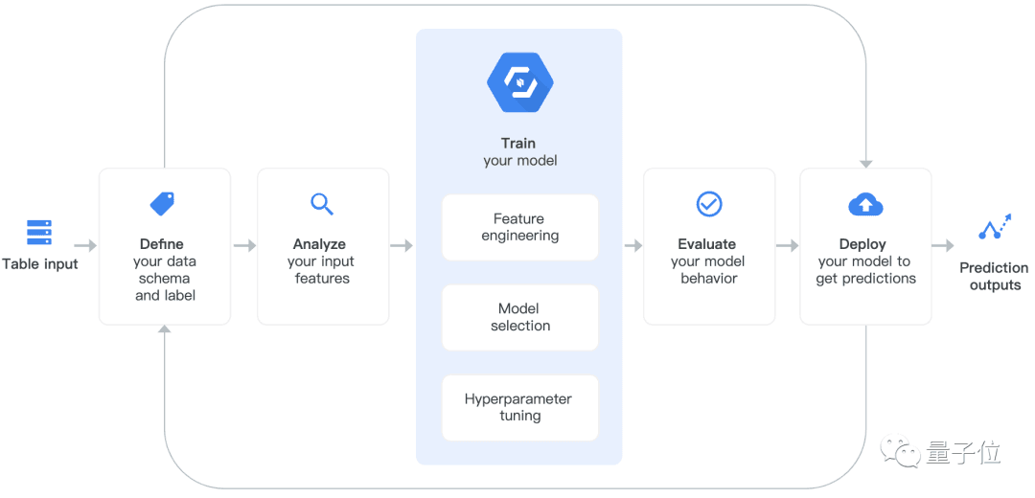Click the arrow between Analyze and Train

point(402,246)
